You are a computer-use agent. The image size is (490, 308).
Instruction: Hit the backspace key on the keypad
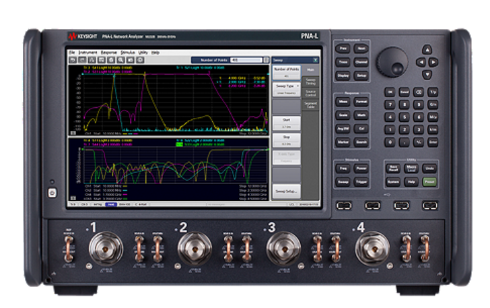pyautogui.click(x=419, y=92)
